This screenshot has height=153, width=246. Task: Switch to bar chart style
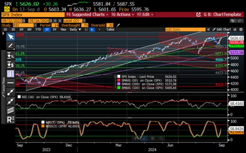pos(92,29)
